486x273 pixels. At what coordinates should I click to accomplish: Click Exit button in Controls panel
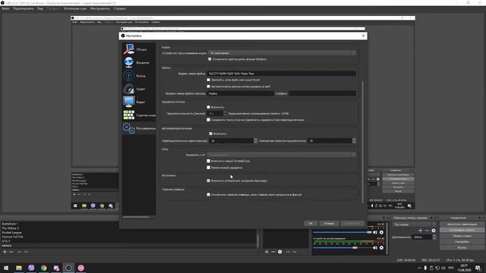point(462,248)
